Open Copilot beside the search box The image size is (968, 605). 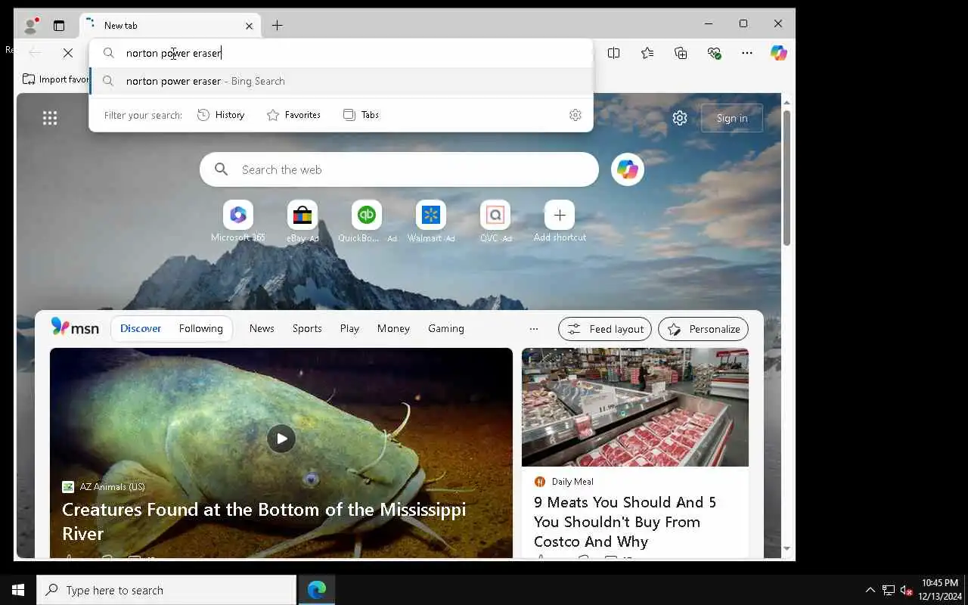(627, 169)
